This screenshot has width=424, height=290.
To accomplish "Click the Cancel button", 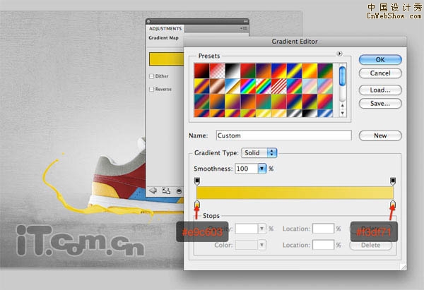I will (x=375, y=73).
